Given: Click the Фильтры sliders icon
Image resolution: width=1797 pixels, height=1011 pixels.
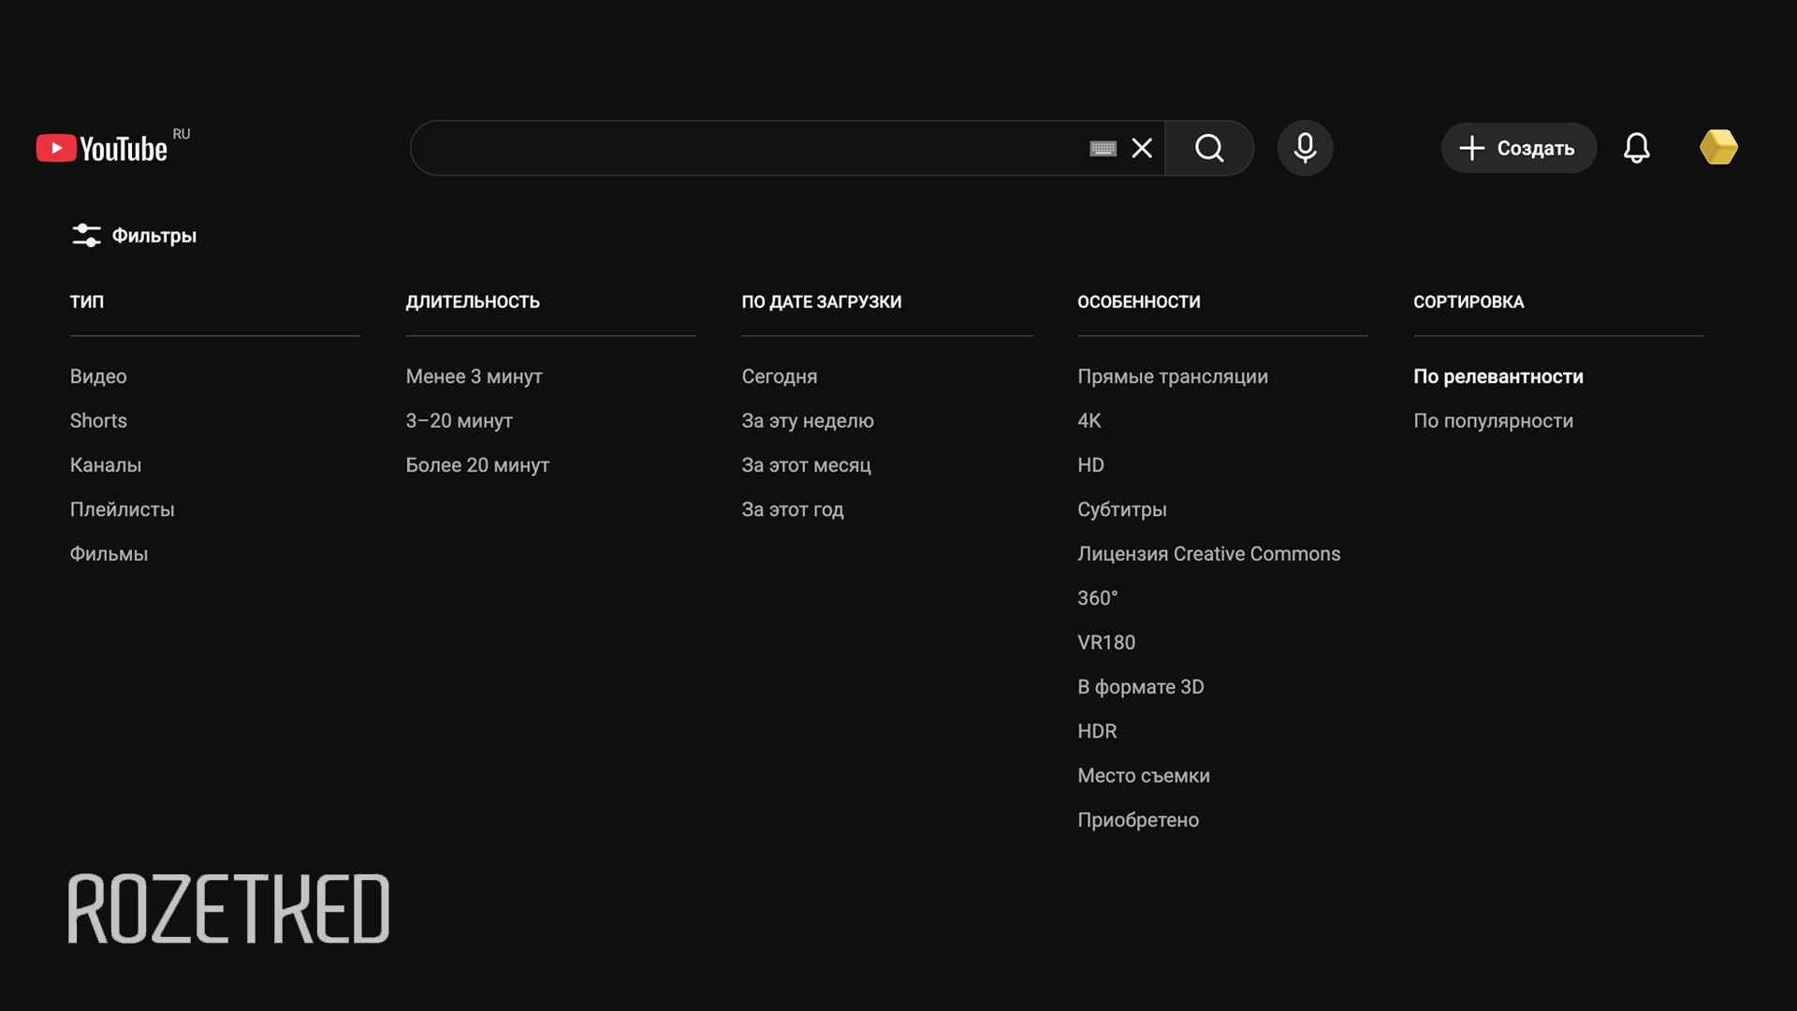Looking at the screenshot, I should [86, 235].
